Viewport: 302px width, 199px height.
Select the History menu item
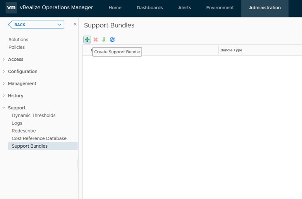(x=15, y=96)
